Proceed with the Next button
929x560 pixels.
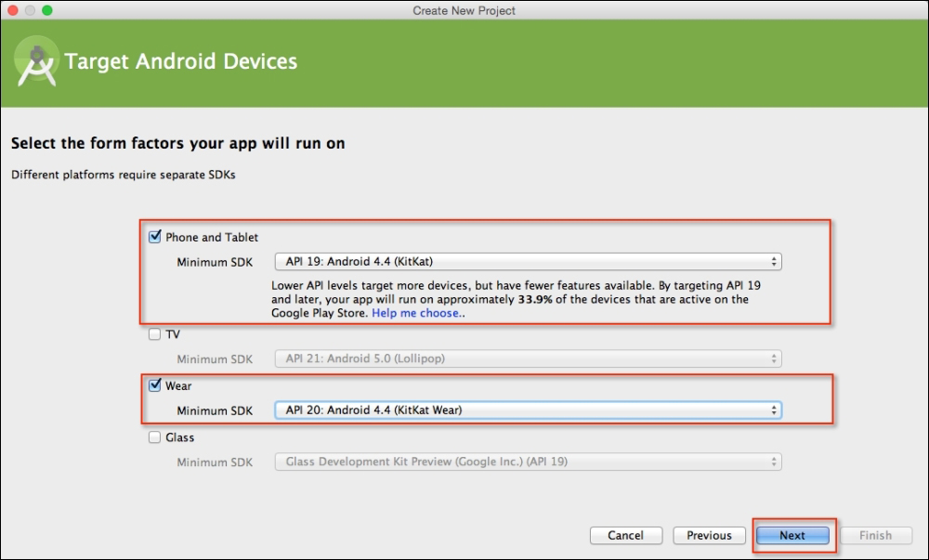coord(792,535)
